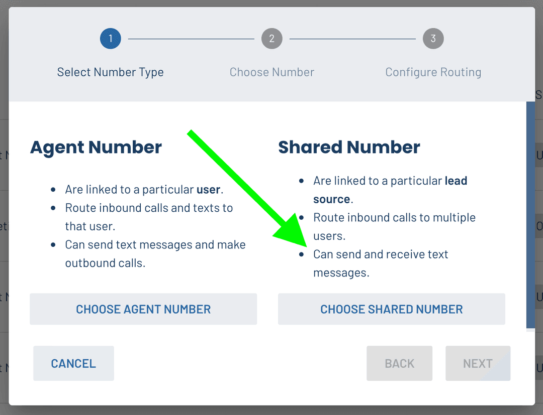The image size is (543, 415).
Task: Click the step 3 circle indicator
Action: tap(433, 39)
